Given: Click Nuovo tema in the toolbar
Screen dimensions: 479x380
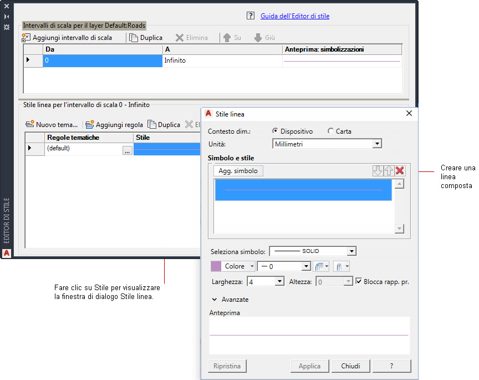Looking at the screenshot, I should click(52, 124).
